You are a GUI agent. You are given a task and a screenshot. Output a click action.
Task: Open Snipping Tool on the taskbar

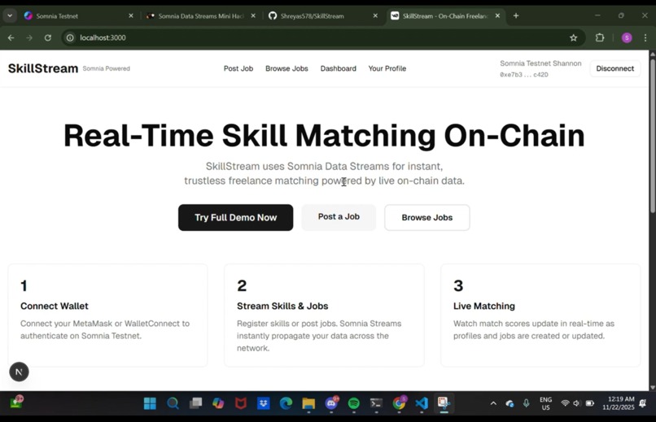444,403
